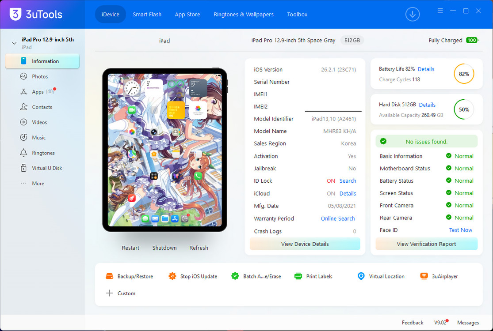Click the Ringtones bell icon

pos(23,153)
